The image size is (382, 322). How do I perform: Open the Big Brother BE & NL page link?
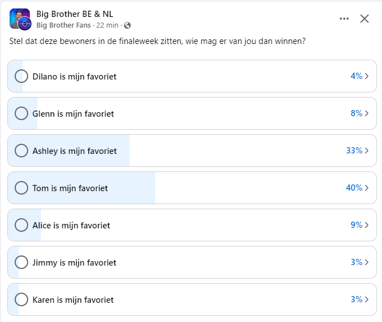pos(74,14)
